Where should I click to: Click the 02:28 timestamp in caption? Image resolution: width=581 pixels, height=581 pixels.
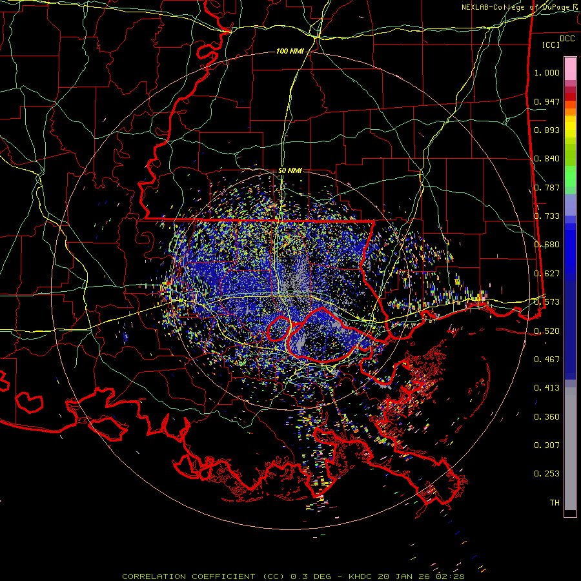tap(449, 576)
